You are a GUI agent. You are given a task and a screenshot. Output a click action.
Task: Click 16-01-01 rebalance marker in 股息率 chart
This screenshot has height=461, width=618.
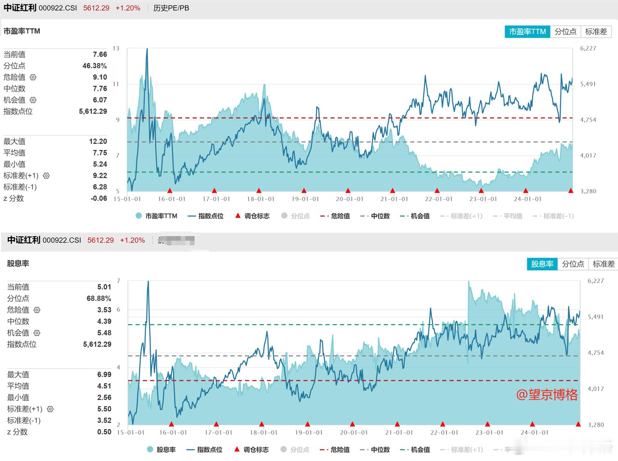pyautogui.click(x=171, y=424)
